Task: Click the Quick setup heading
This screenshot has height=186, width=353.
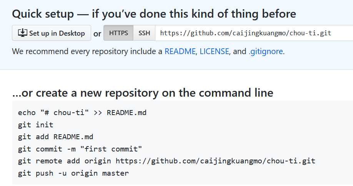Action: tap(154, 14)
